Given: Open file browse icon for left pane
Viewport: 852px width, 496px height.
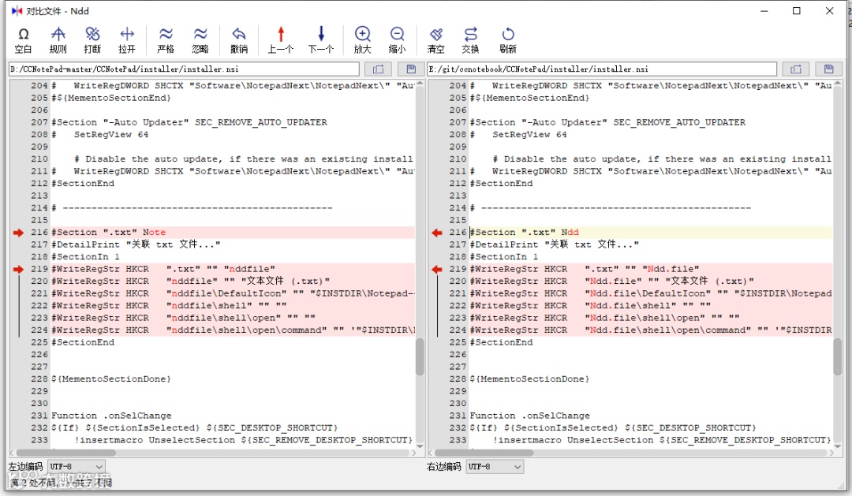Looking at the screenshot, I should coord(378,69).
